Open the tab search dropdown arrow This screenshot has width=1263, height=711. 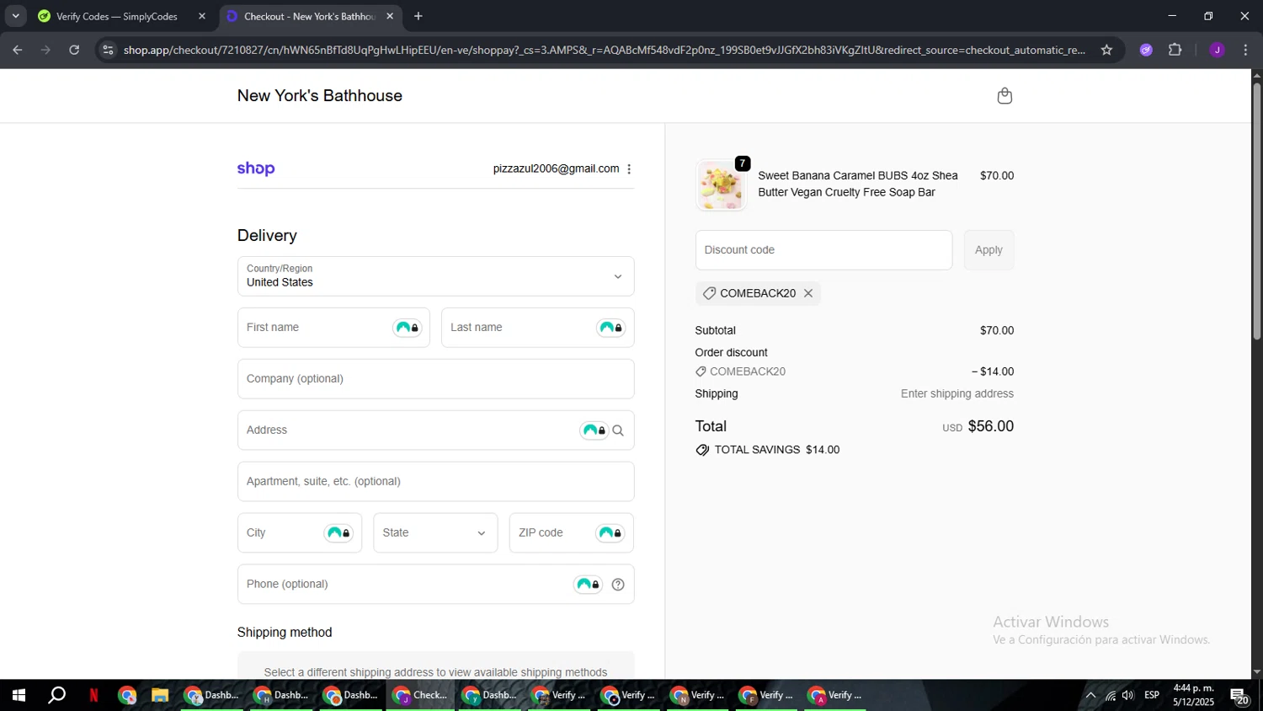(15, 16)
